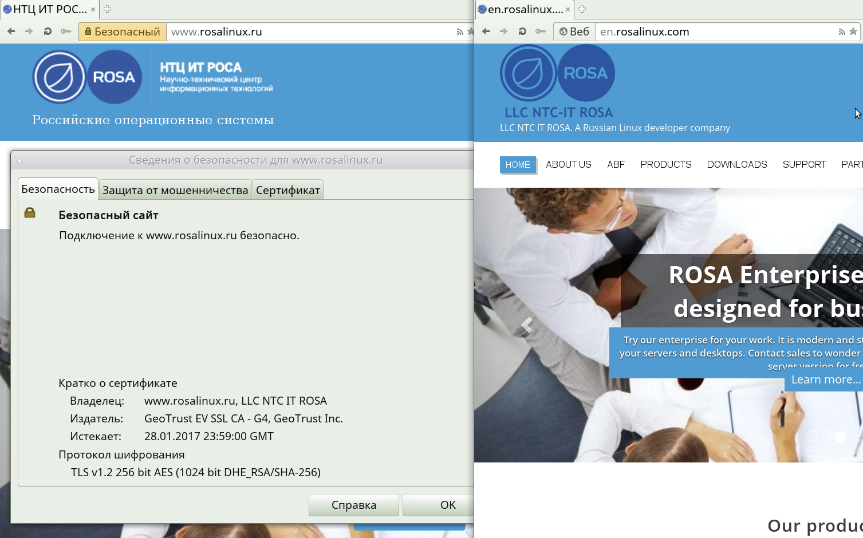Open the PRODUCTS menu item
The image size is (863, 538).
[x=666, y=164]
